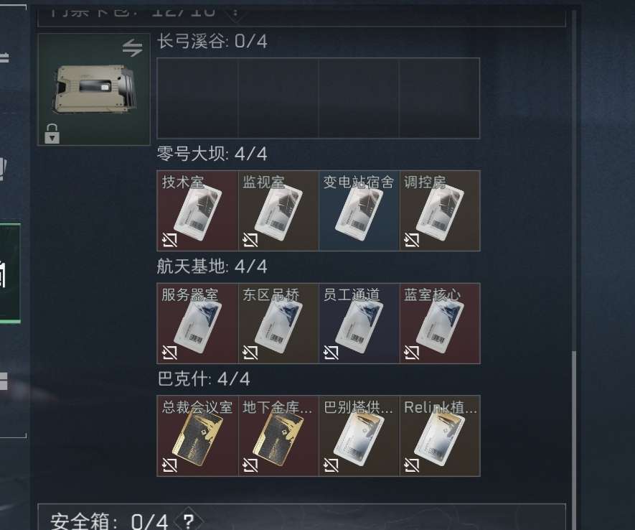This screenshot has height=530, width=635.
Task: Select the 蓝室核心 keycard
Action: [440, 323]
